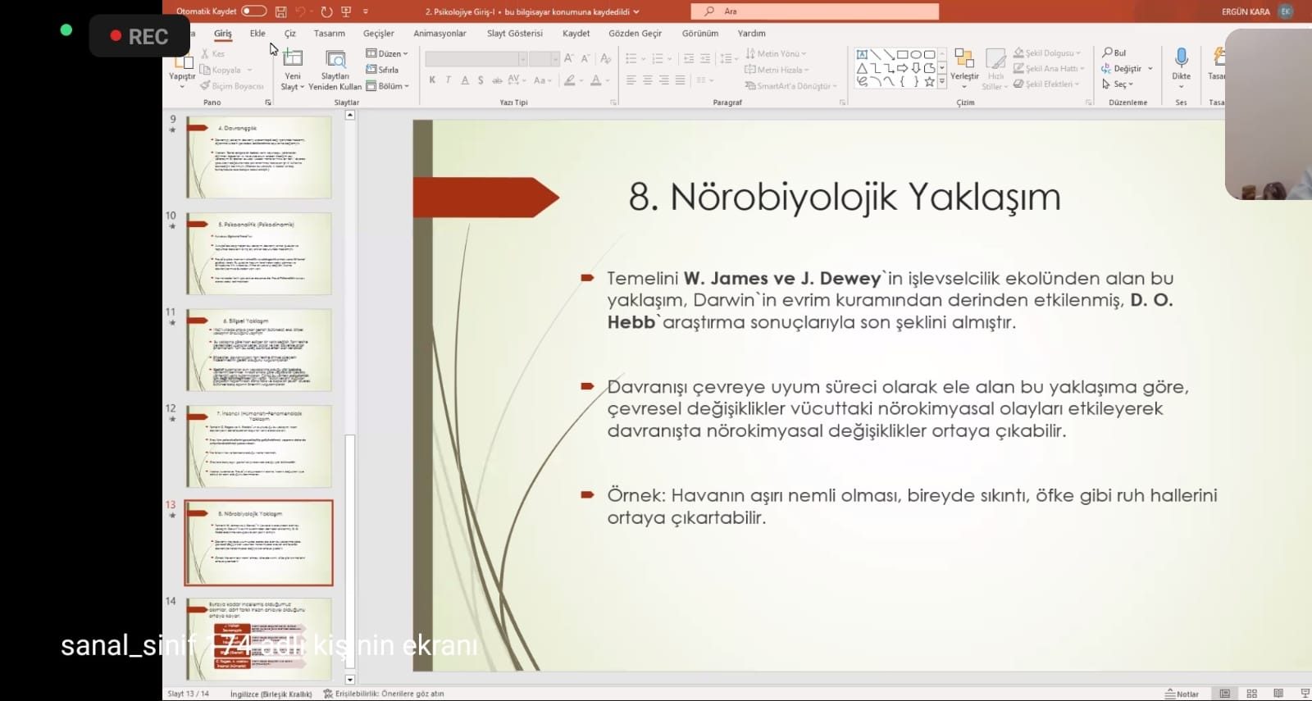Screen dimensions: 1312x701
Task: Toggle align text left
Action: point(631,80)
